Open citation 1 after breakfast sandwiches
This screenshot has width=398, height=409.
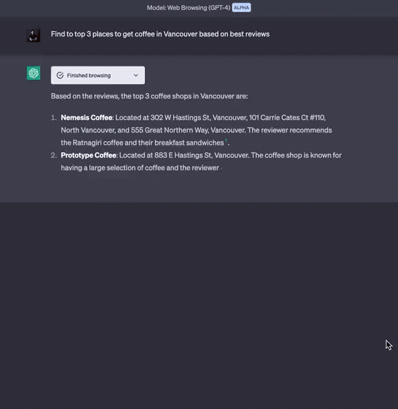point(226,142)
